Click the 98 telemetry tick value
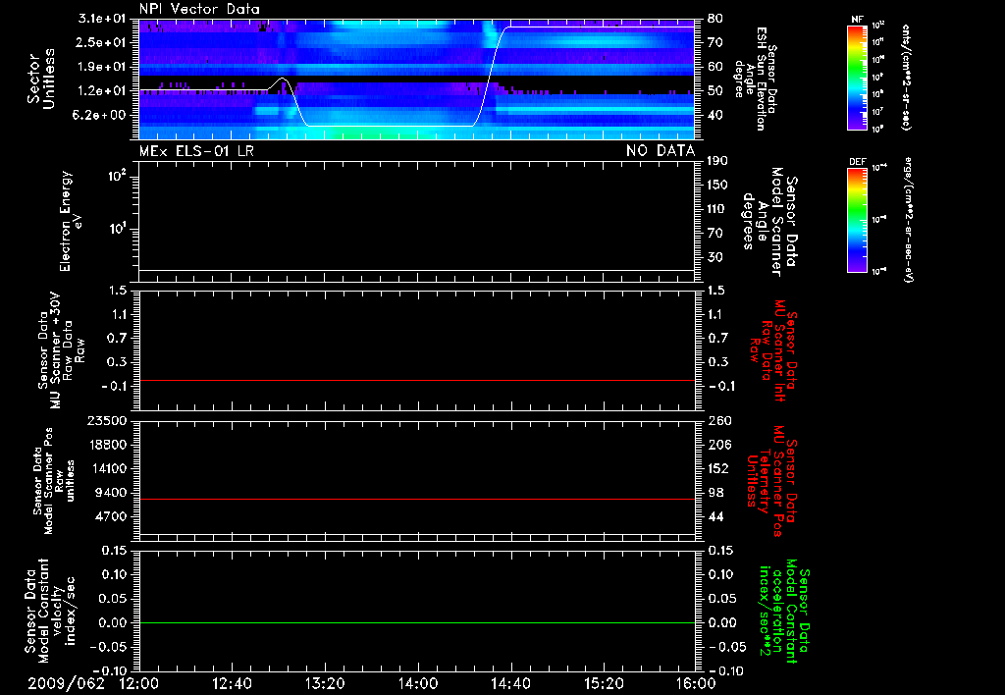The width and height of the screenshot is (1005, 695). pos(715,493)
